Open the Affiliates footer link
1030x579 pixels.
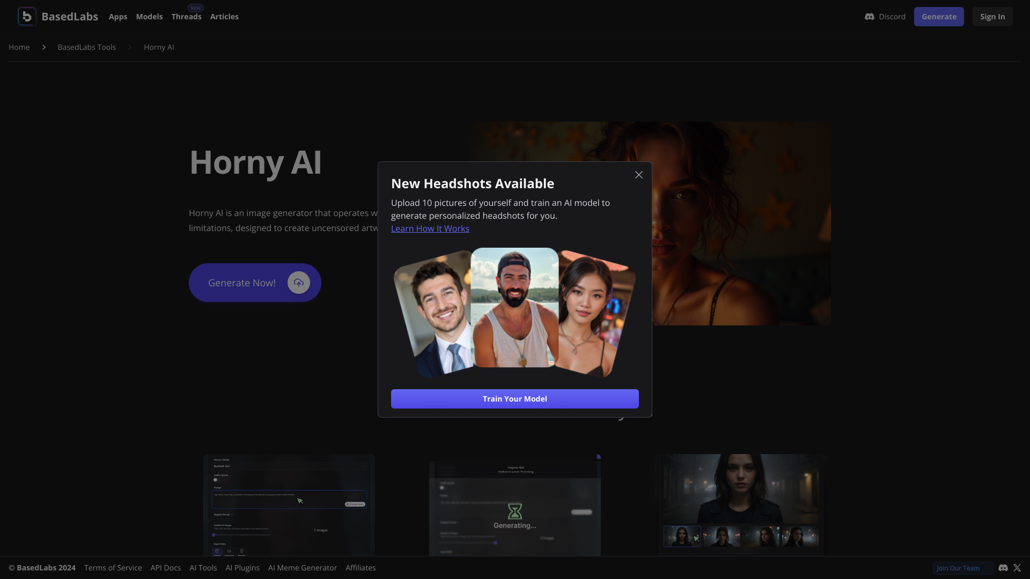tap(360, 568)
